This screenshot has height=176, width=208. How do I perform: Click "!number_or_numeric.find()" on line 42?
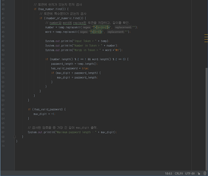[x=64, y=18]
